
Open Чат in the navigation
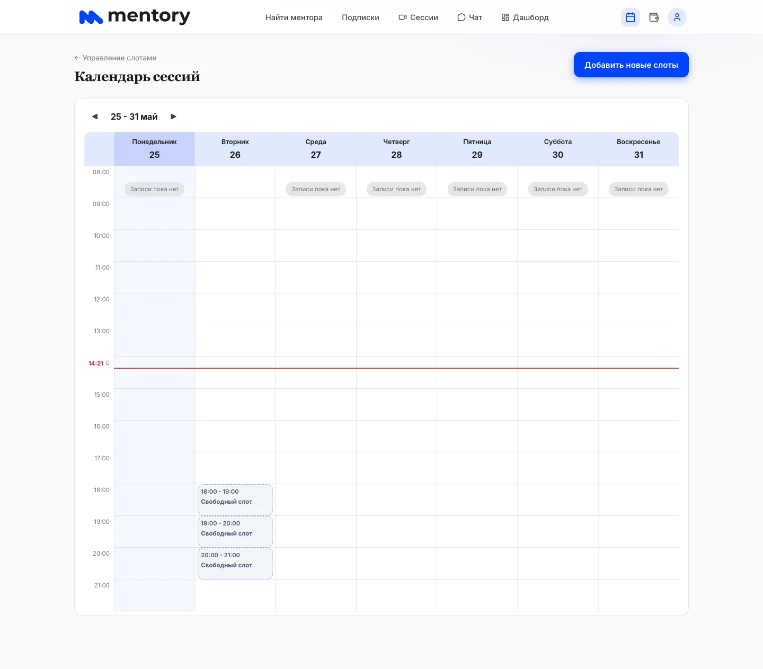pyautogui.click(x=469, y=17)
